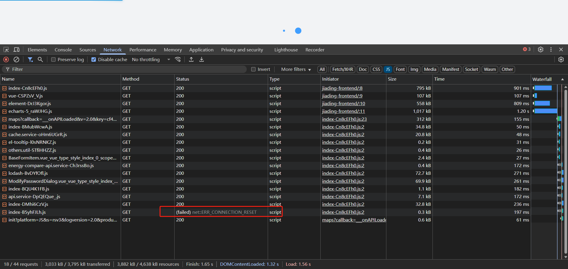Viewport: 568px width, 269px height.
Task: Select the inspect element cursor tool
Action: (x=6, y=49)
